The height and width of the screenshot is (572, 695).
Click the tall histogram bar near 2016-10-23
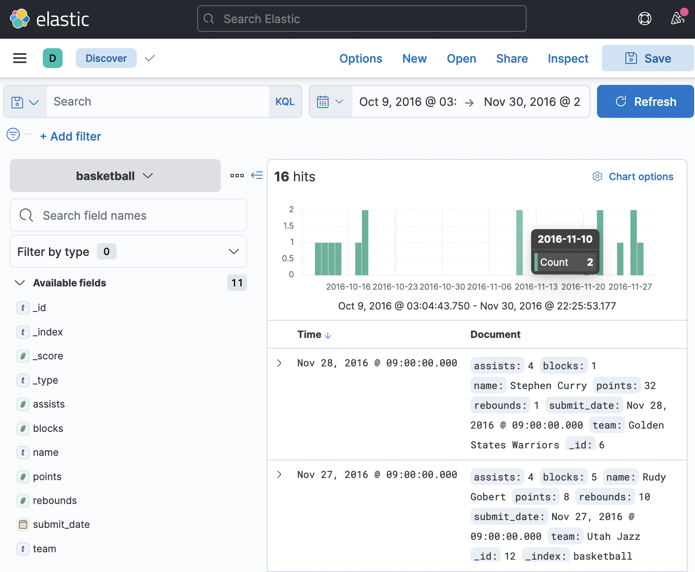pyautogui.click(x=365, y=242)
